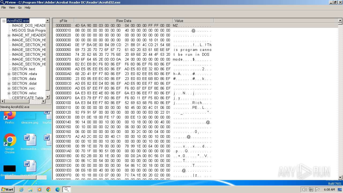This screenshot has height=193, width=343.
Task: Click the Start button
Action: 7,190
